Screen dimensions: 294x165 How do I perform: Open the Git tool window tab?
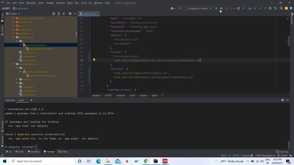point(9,152)
